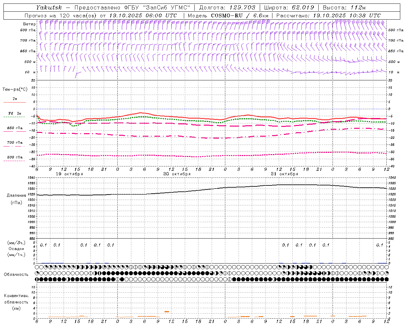Image resolution: width=405 pixels, height=324 pixels.
Task: Click the '19 октября' date label
Action: tap(69, 174)
